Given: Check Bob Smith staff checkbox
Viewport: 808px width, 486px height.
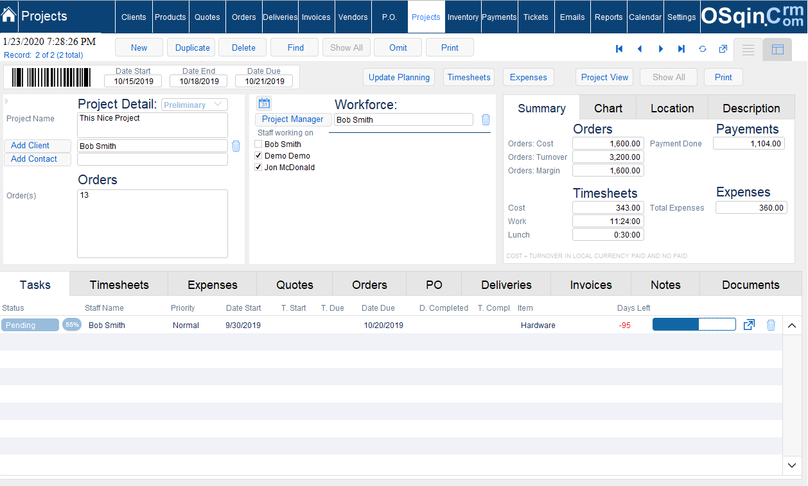Looking at the screenshot, I should [x=258, y=144].
